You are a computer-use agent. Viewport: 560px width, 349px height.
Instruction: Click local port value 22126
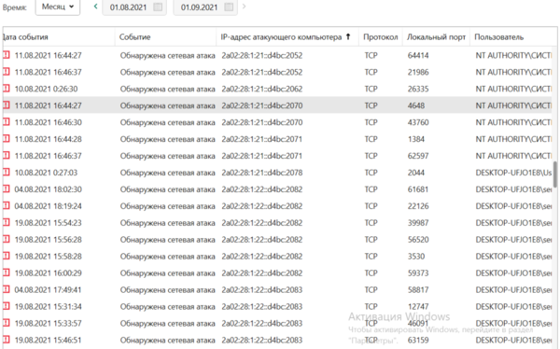(418, 206)
